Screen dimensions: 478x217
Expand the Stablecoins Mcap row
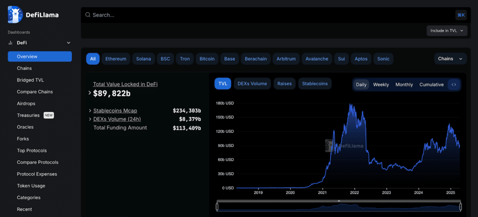pyautogui.click(x=90, y=111)
